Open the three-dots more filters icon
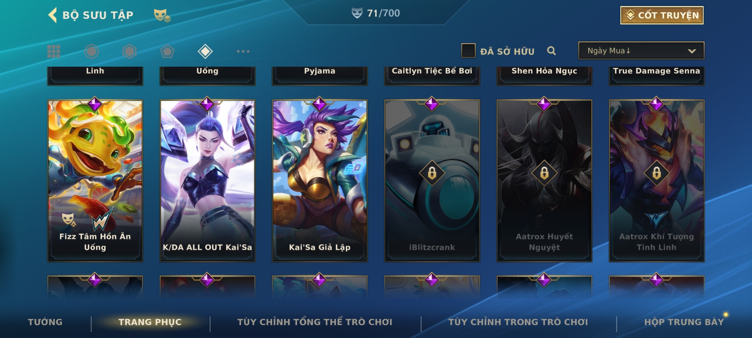 point(243,51)
